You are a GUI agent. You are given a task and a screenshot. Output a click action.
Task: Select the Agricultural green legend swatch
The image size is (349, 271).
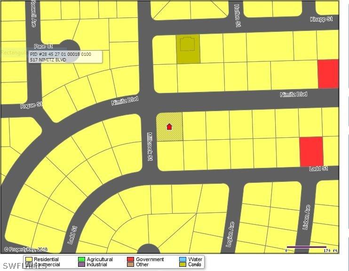click(x=82, y=259)
